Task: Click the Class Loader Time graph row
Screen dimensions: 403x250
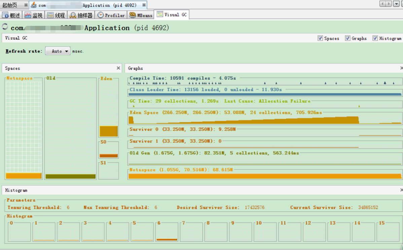Action: [x=265, y=92]
